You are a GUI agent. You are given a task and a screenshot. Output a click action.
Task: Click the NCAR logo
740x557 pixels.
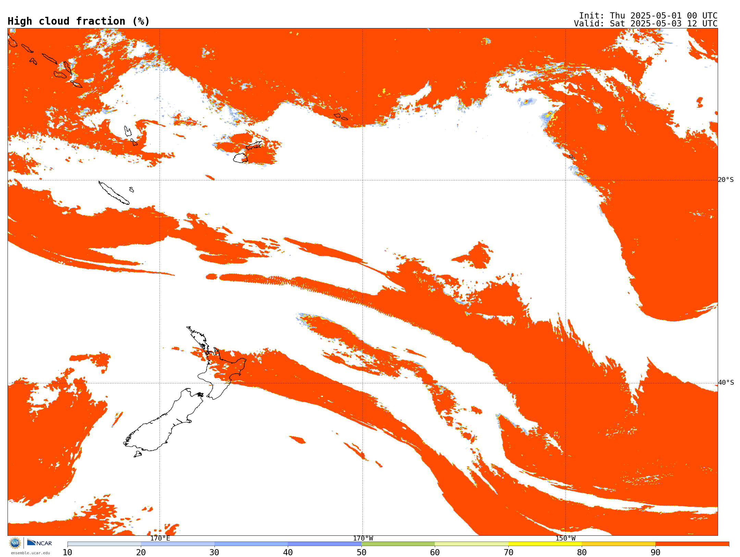[x=39, y=543]
